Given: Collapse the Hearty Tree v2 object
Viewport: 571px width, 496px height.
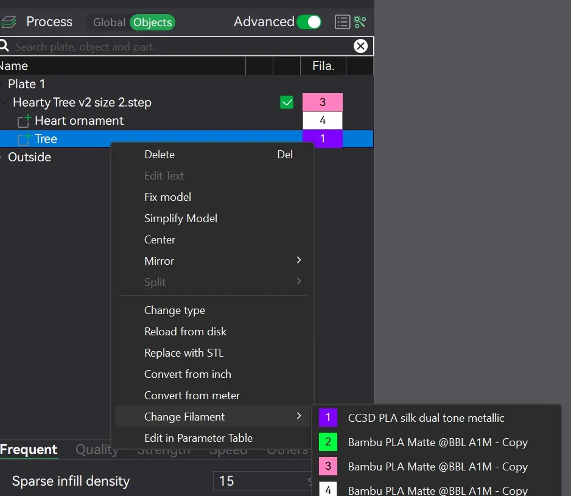Looking at the screenshot, I should tap(4, 102).
